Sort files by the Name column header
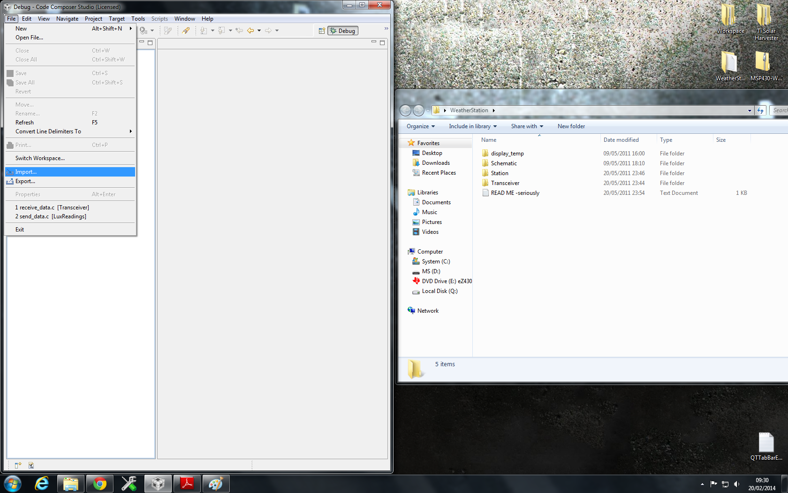Screen dimensions: 788x493 tap(539, 140)
